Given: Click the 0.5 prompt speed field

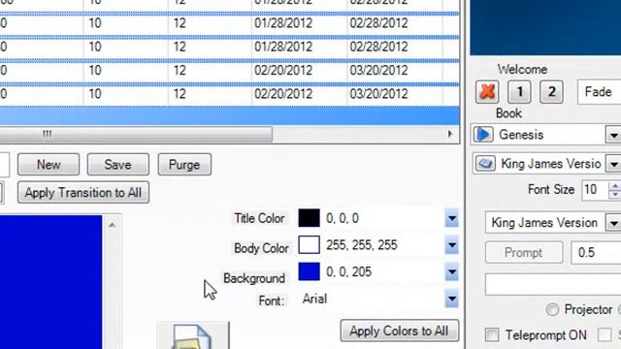Looking at the screenshot, I should pos(596,252).
